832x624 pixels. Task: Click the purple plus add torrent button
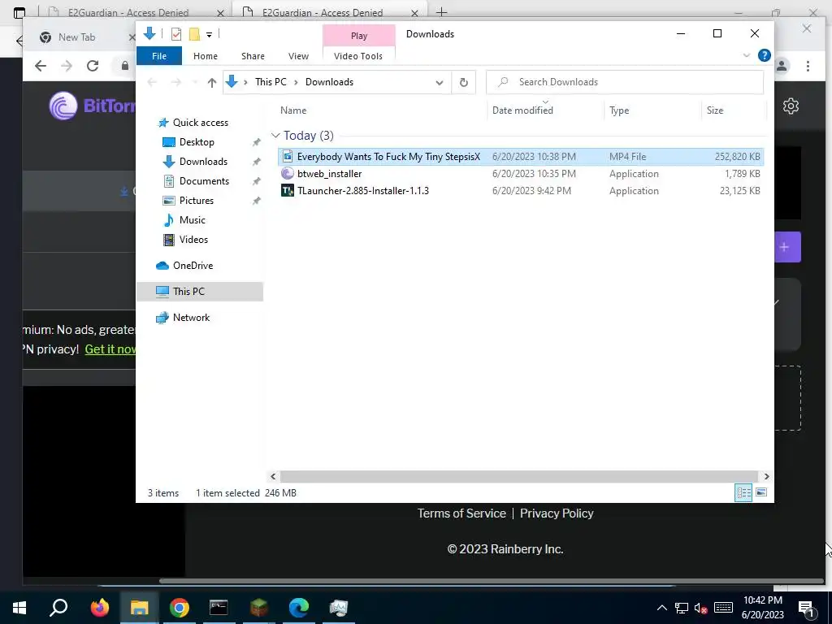point(787,247)
